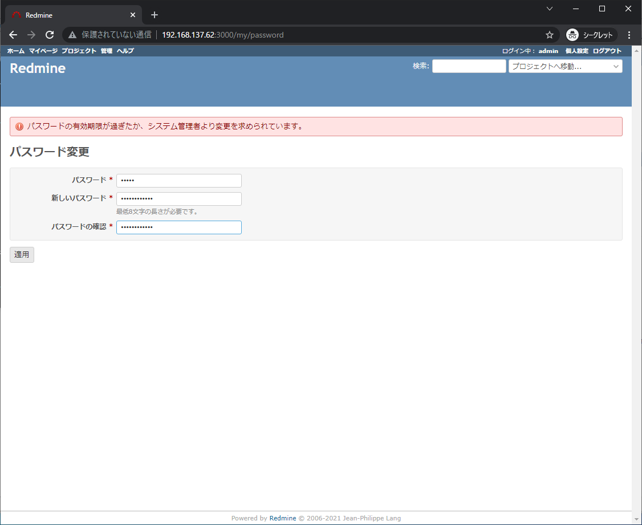The image size is (642, 525).
Task: Click the incognito mode indicator
Action: point(590,35)
